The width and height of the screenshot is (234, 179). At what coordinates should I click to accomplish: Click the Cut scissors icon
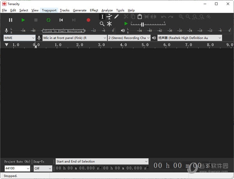[x=126, y=16]
